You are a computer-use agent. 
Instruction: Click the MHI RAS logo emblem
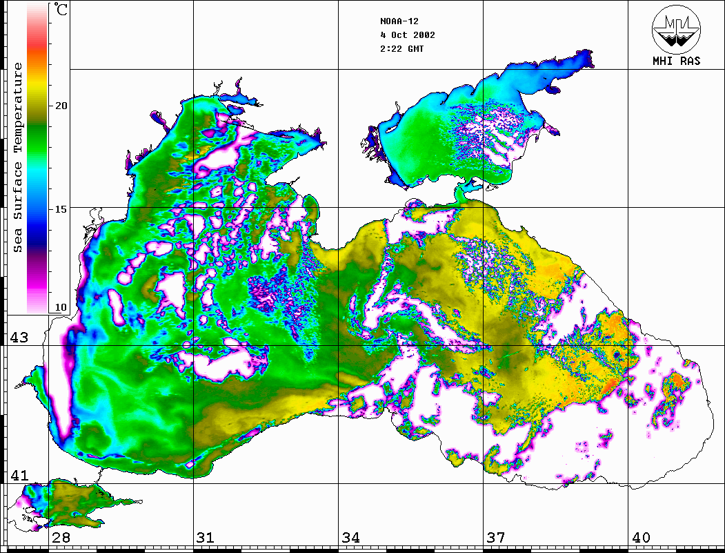click(677, 30)
